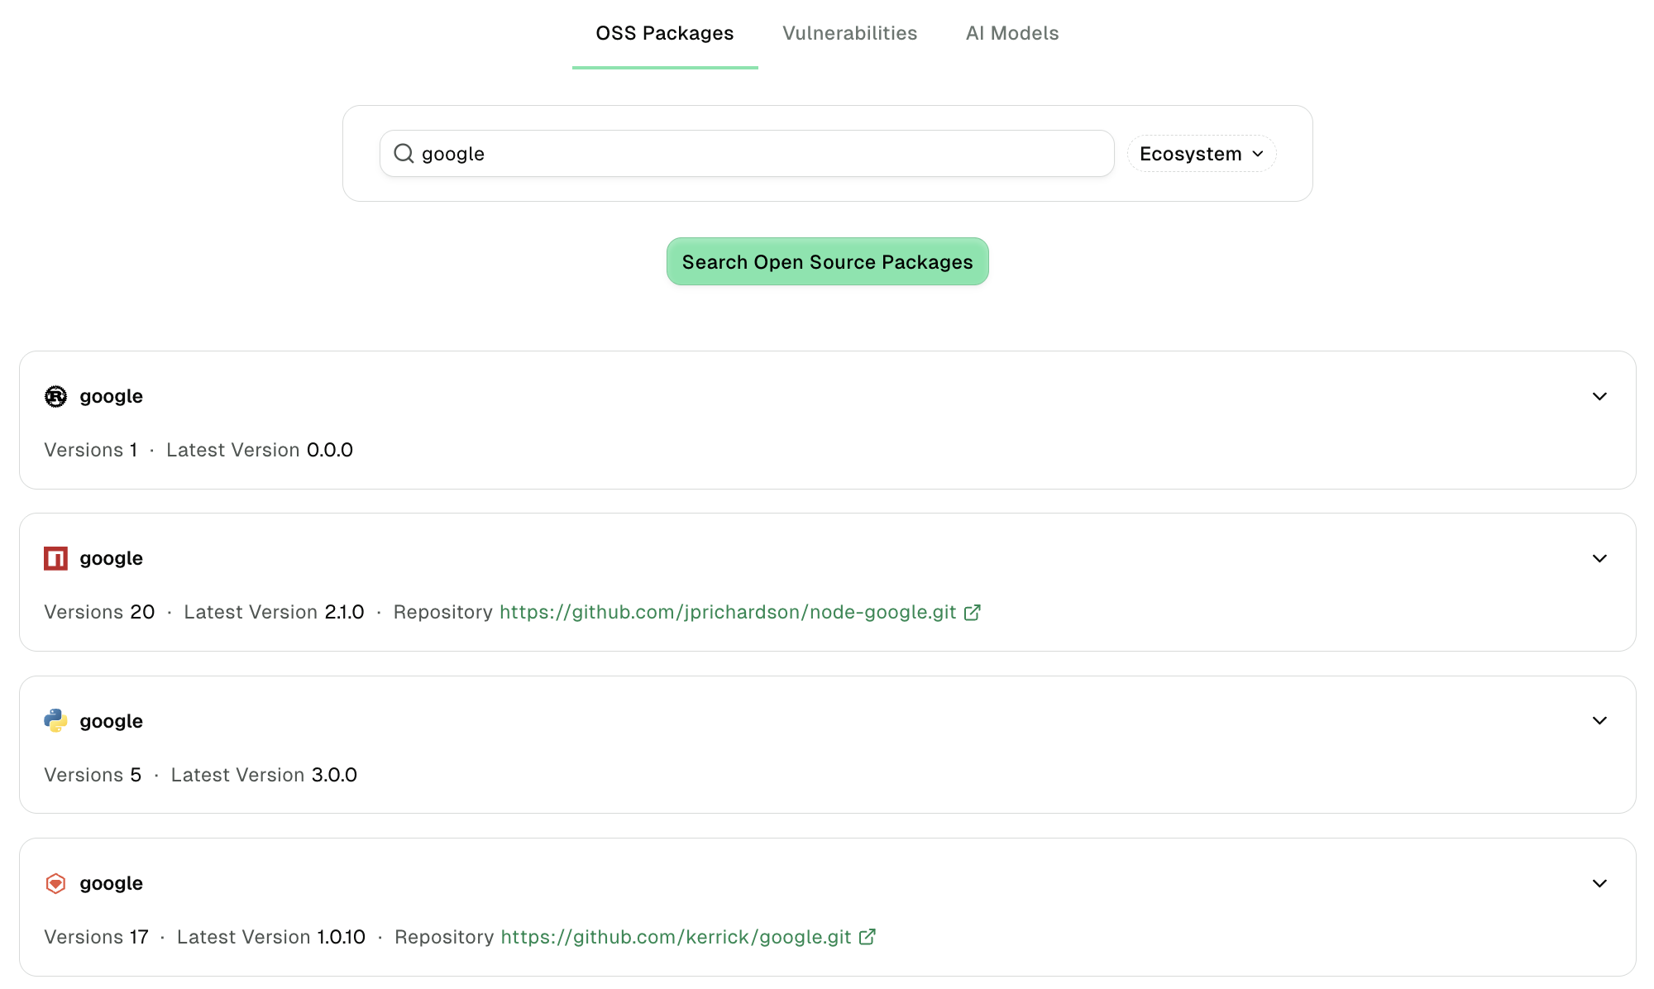Click google title in the Python card
This screenshot has height=989, width=1654.
pyautogui.click(x=111, y=721)
